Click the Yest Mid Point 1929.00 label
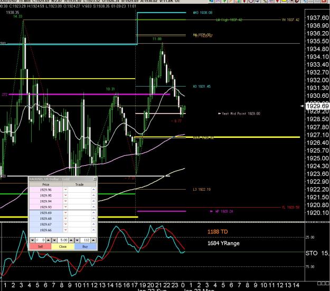 point(241,114)
